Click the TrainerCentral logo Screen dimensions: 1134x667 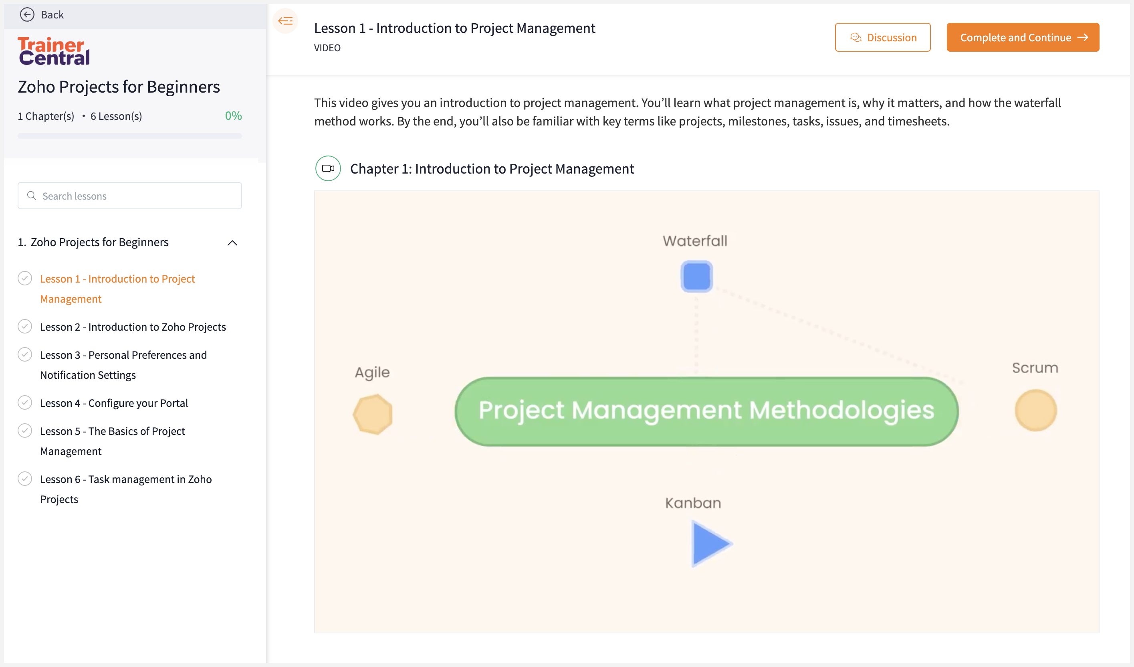pos(54,51)
